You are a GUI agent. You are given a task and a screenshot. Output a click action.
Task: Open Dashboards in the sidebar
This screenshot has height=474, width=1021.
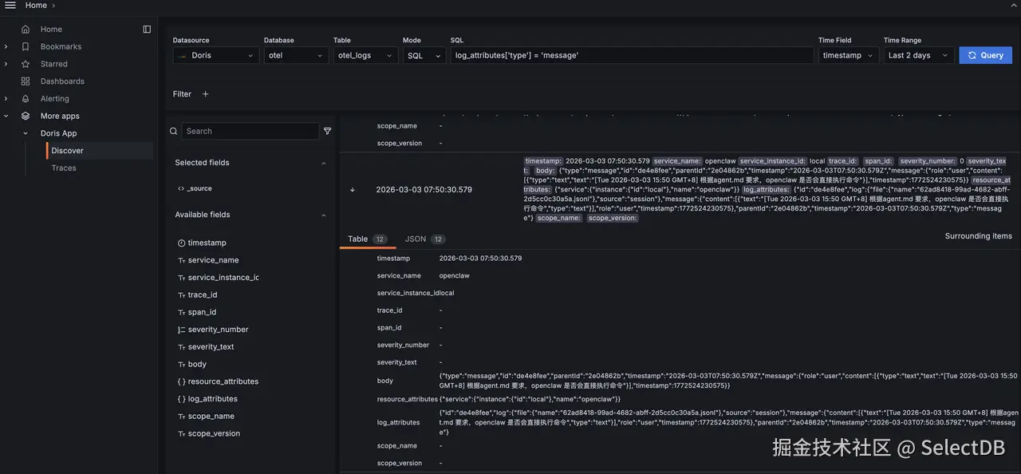[62, 81]
